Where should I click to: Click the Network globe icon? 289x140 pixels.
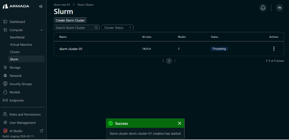tap(5, 76)
